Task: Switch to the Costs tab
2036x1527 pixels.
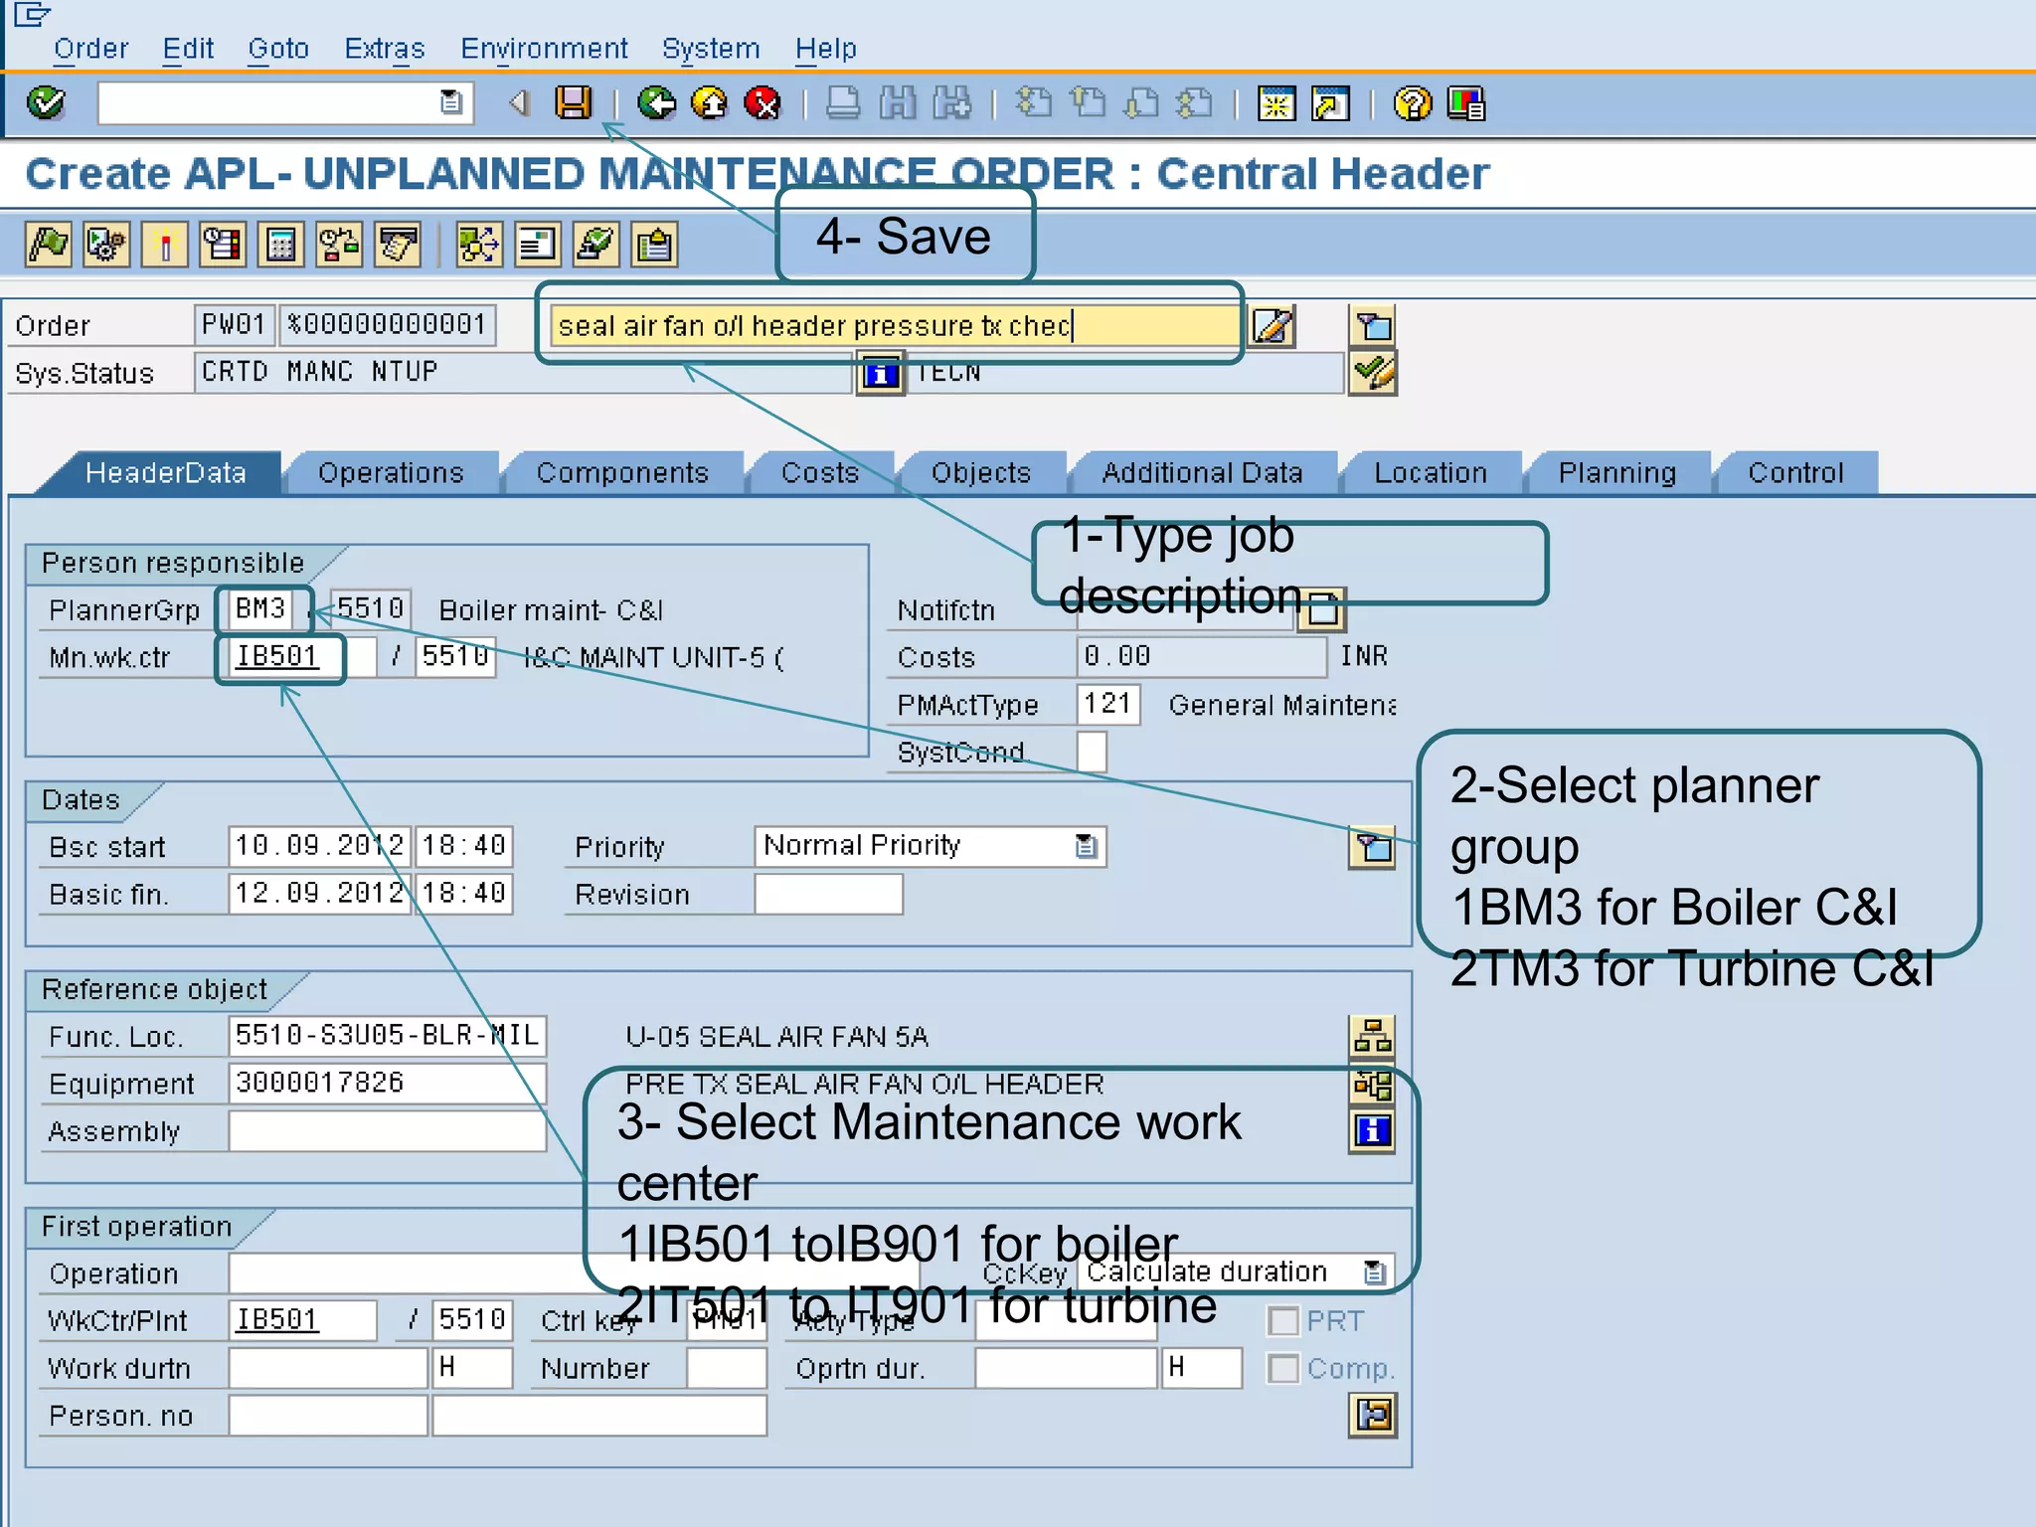Action: coord(820,472)
